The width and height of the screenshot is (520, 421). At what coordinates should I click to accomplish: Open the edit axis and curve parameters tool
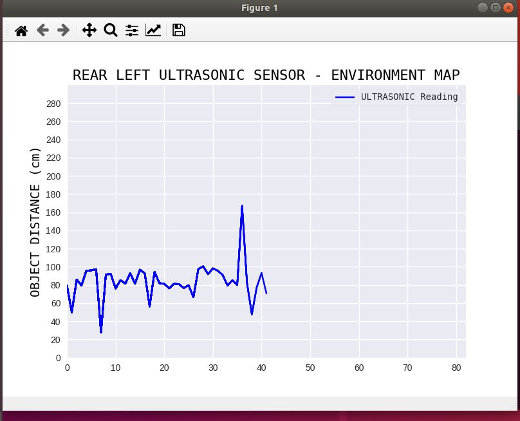click(153, 30)
